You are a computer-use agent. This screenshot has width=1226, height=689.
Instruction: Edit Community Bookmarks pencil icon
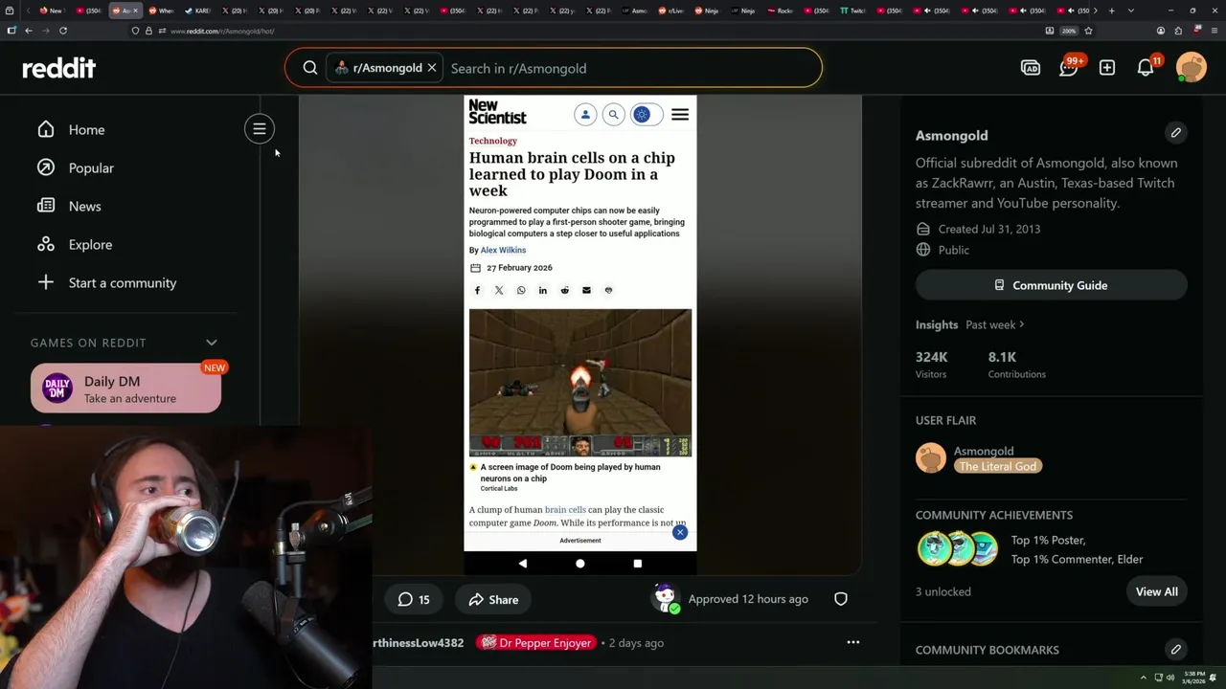[1175, 649]
